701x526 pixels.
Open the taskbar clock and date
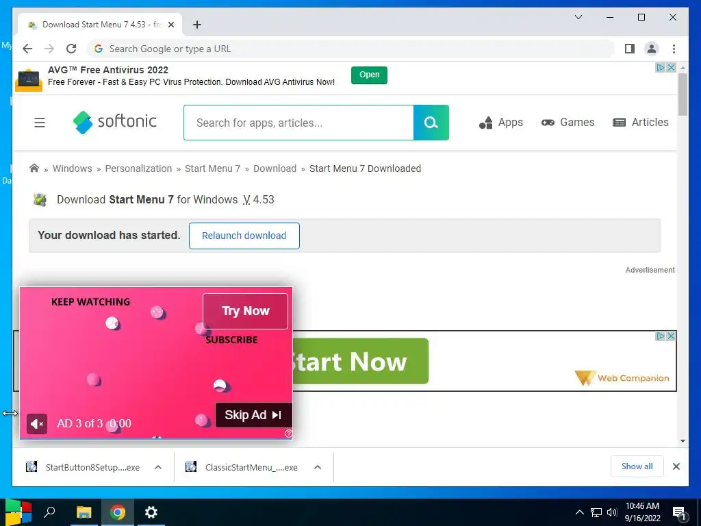[642, 512]
